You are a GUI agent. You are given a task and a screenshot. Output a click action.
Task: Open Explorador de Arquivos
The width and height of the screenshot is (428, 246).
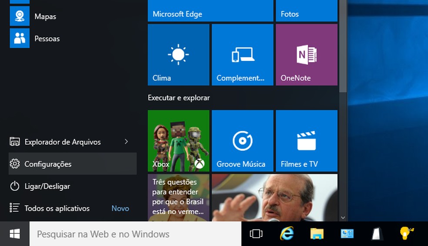(x=73, y=142)
